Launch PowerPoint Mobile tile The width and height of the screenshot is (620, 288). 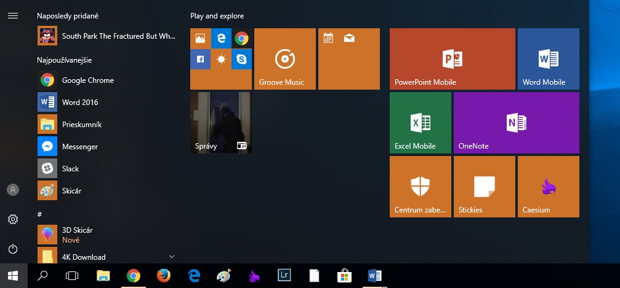click(x=453, y=59)
